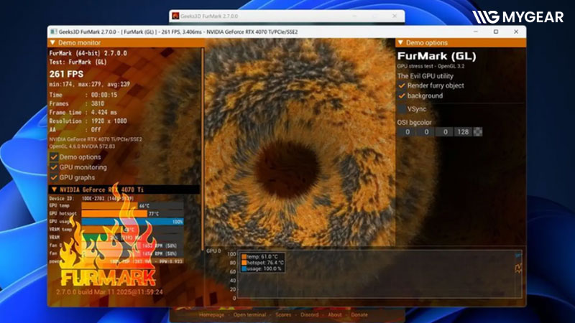The image size is (575, 323).
Task: Click the min:174, max:279, avg:239 line
Action: click(x=89, y=84)
